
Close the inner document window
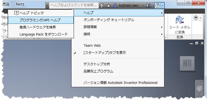(202, 43)
